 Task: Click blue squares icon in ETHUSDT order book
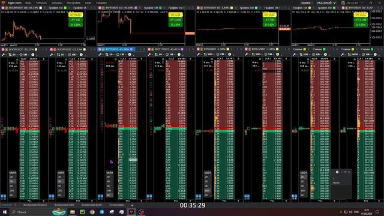199,196
